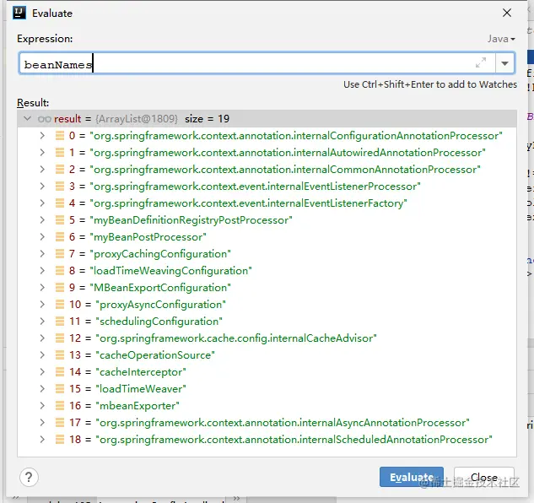Collapse the result ArrayList node
534x503 pixels.
pos(28,119)
